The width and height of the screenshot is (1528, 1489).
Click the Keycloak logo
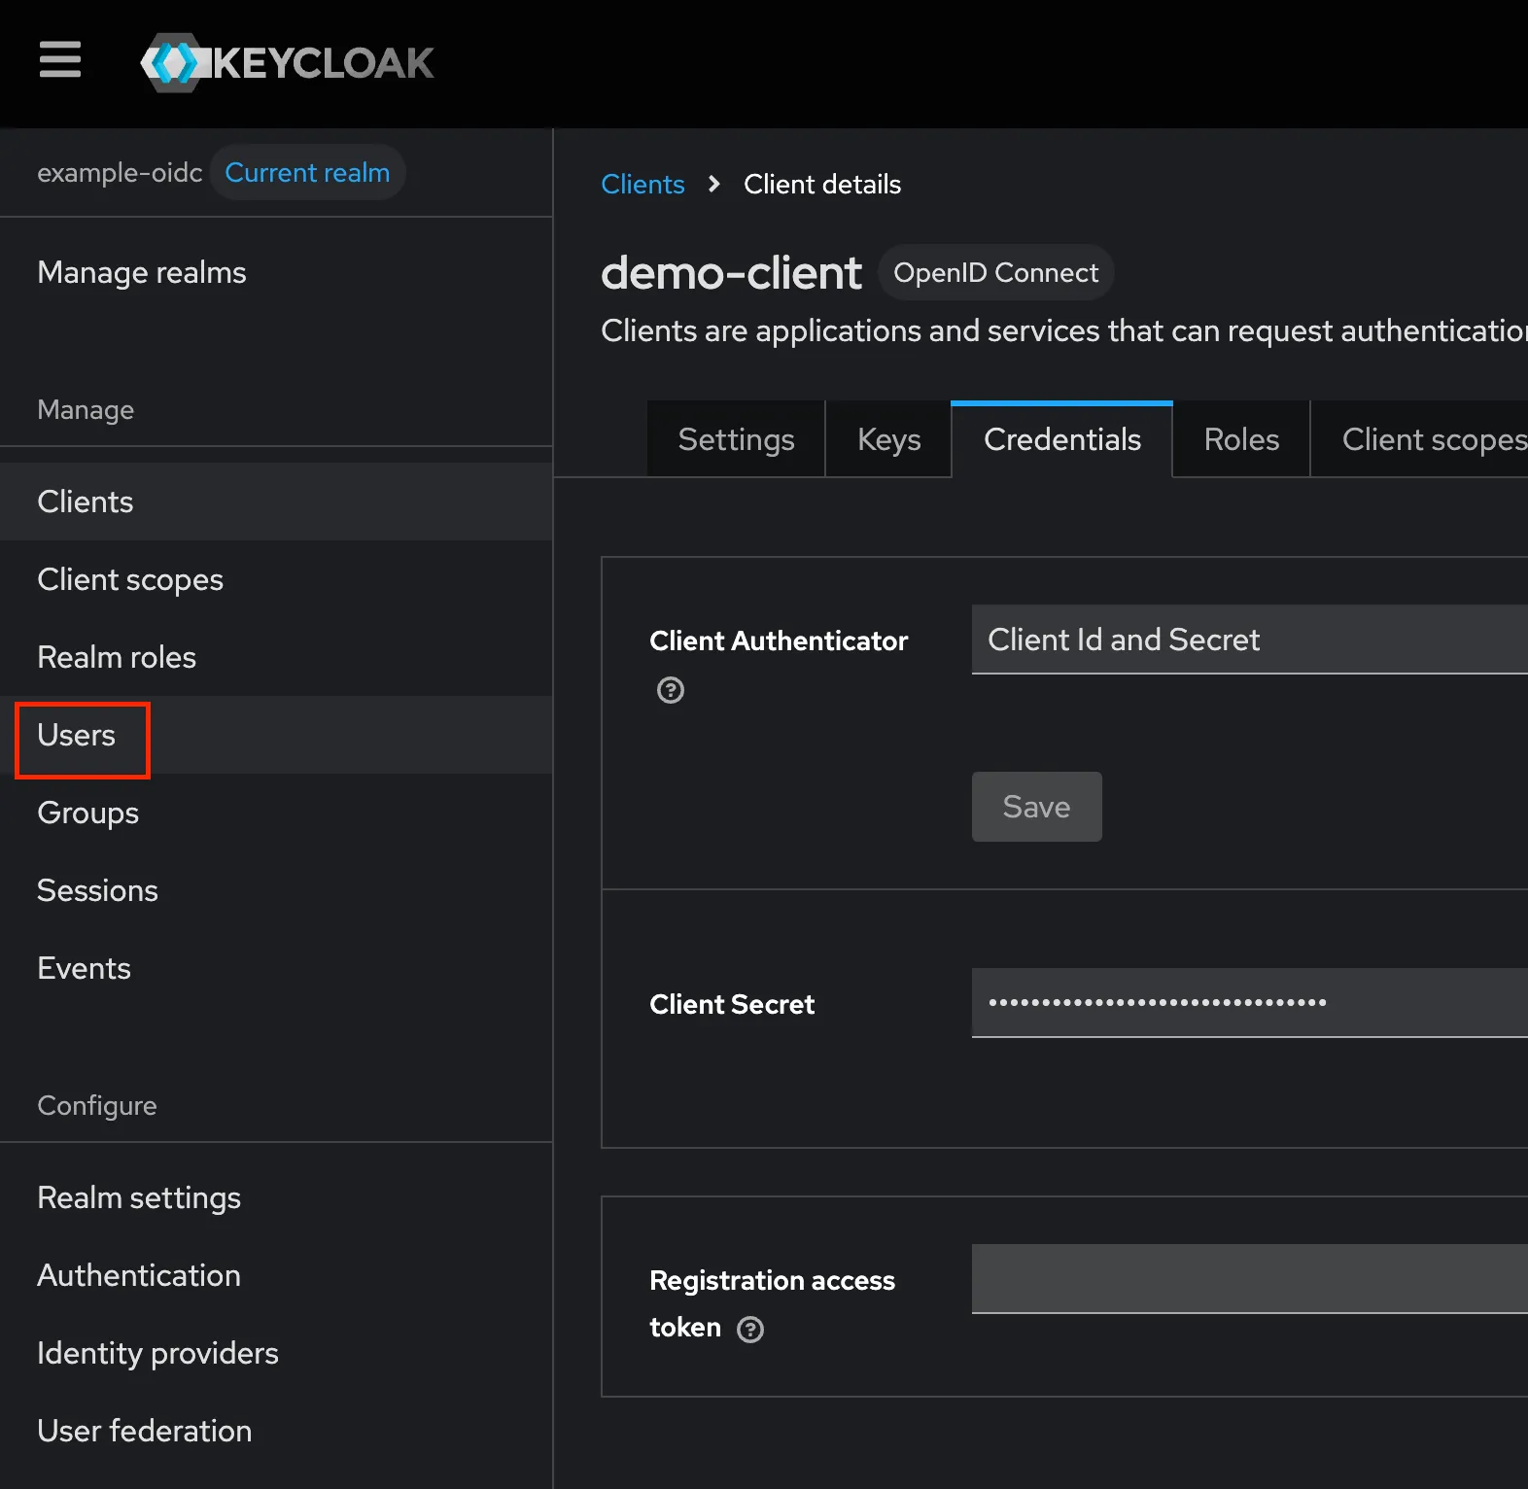tap(288, 63)
